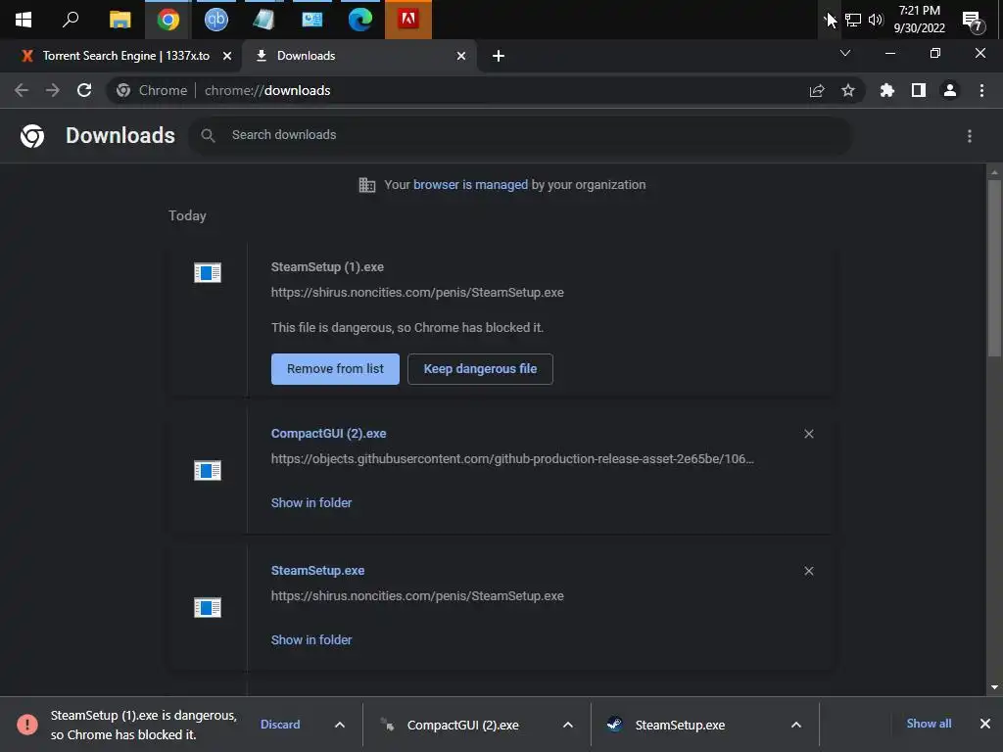Image resolution: width=1003 pixels, height=752 pixels.
Task: Open qBittorrent from the taskbar
Action: pyautogui.click(x=216, y=20)
